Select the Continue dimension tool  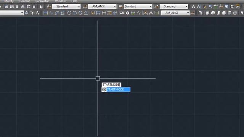[x=104, y=13]
